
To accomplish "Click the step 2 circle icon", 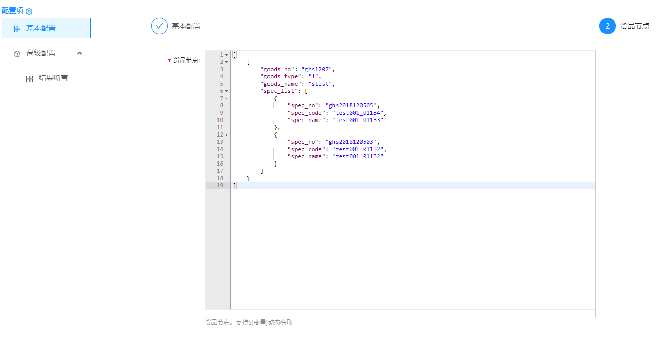I will point(607,26).
